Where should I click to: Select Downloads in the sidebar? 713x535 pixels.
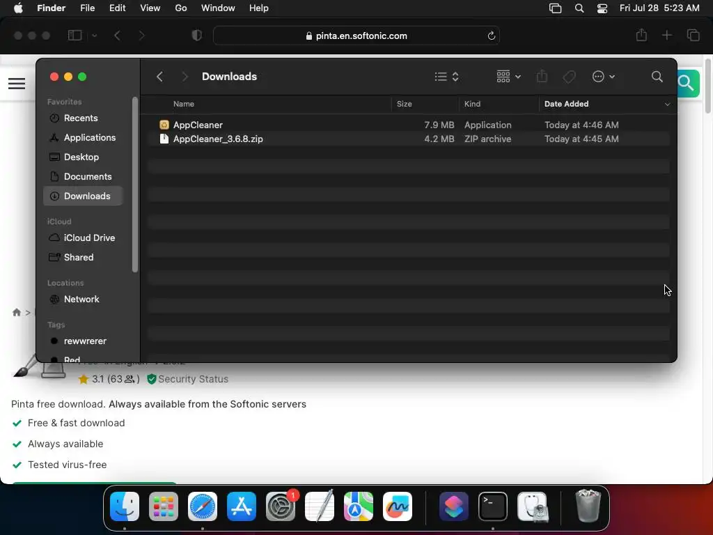(x=83, y=196)
